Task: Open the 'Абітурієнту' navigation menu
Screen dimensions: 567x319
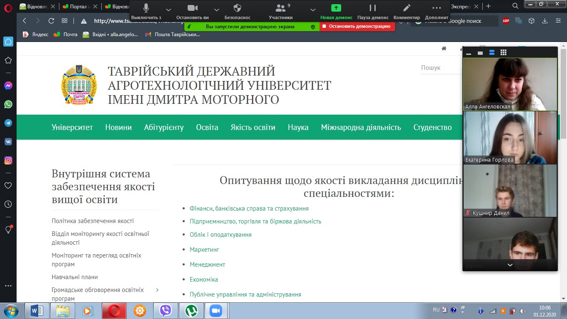Action: (x=164, y=128)
